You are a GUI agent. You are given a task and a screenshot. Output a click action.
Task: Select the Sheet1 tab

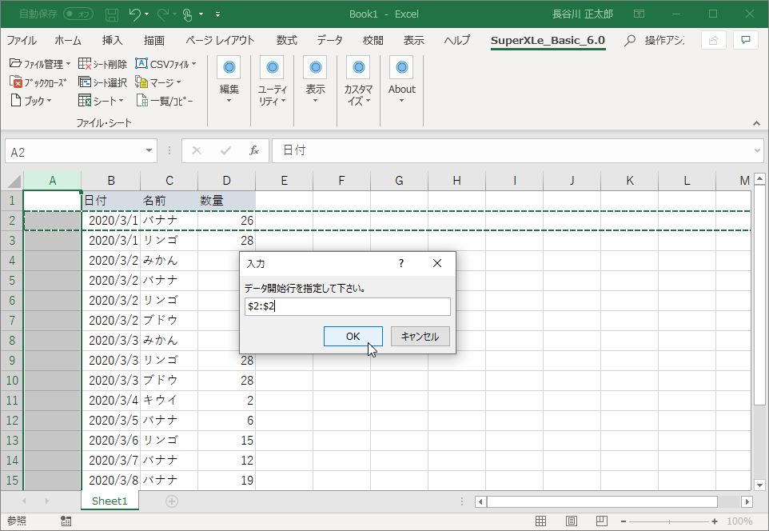coord(110,501)
